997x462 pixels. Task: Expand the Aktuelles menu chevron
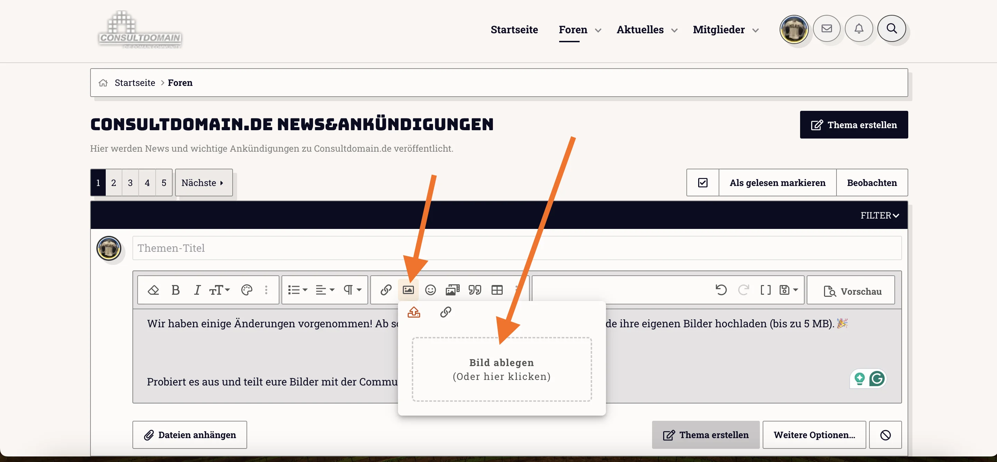tap(674, 30)
